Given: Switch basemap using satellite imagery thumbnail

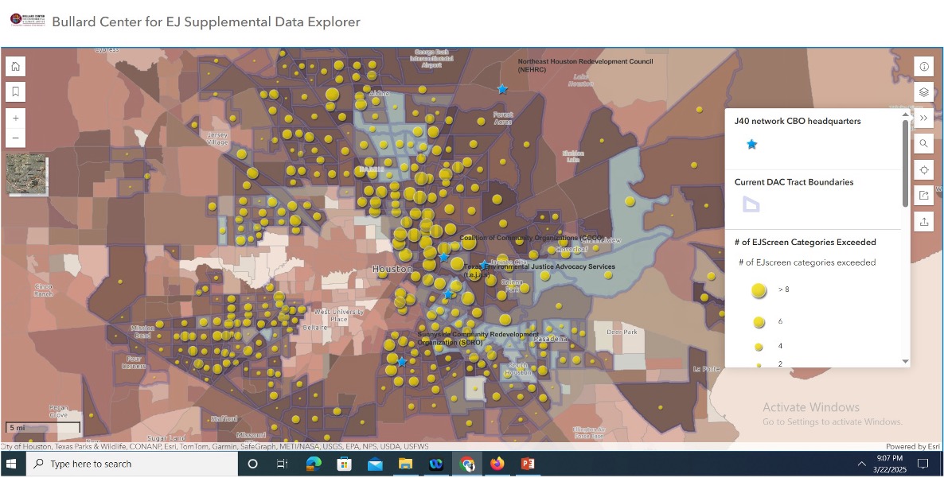Looking at the screenshot, I should coord(26,176).
